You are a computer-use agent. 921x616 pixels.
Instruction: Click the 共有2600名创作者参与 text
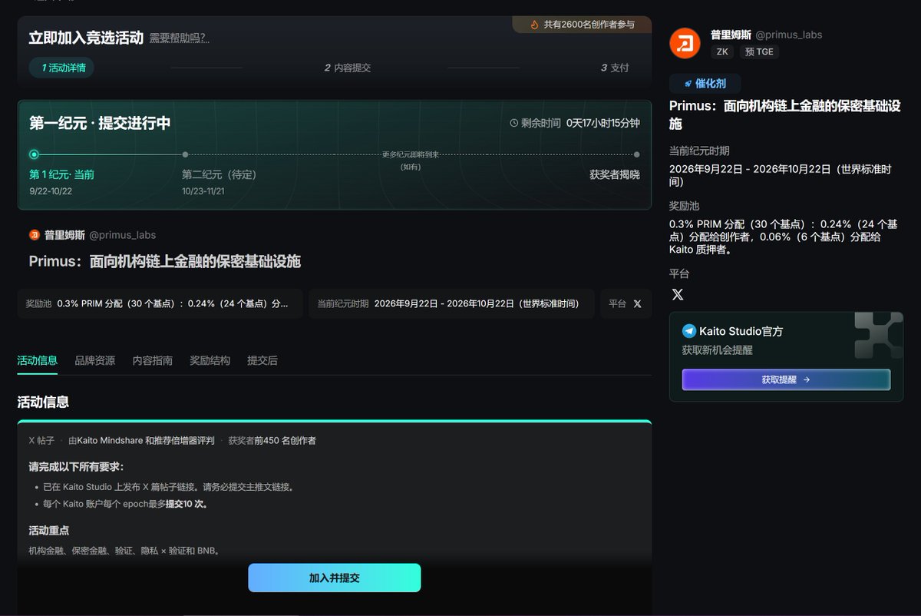[x=589, y=25]
